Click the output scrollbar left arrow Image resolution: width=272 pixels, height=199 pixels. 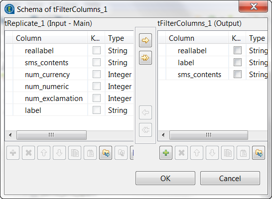[x=163, y=135]
